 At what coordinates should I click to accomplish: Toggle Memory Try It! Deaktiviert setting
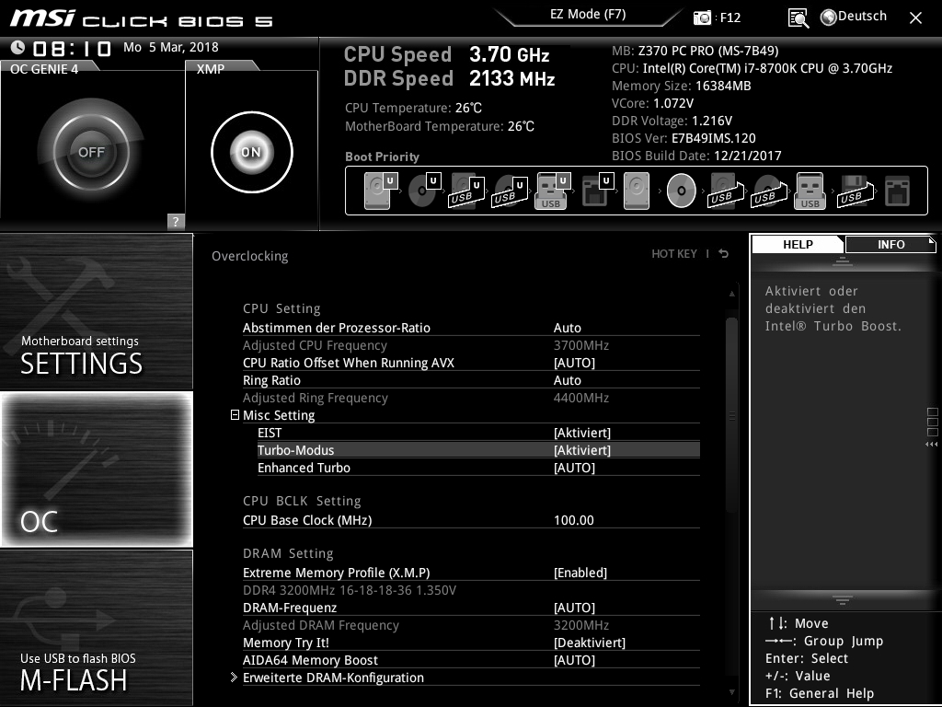590,643
